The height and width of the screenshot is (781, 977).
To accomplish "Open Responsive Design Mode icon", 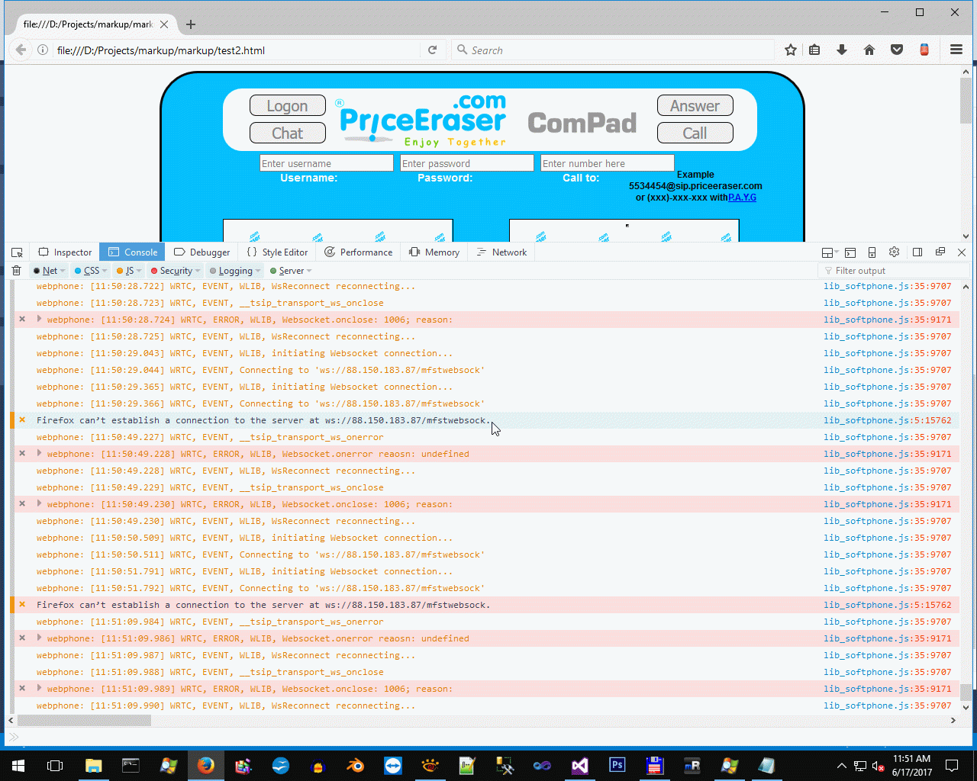I will tap(872, 252).
